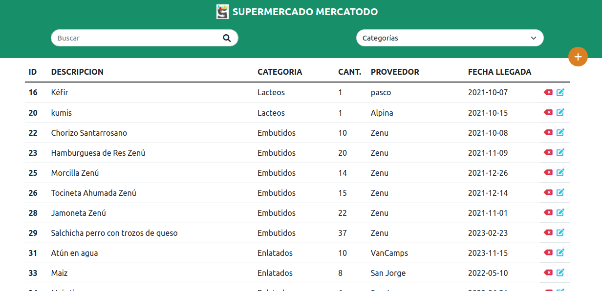Image resolution: width=602 pixels, height=291 pixels.
Task: Edit the kumis product entry
Action: [560, 112]
